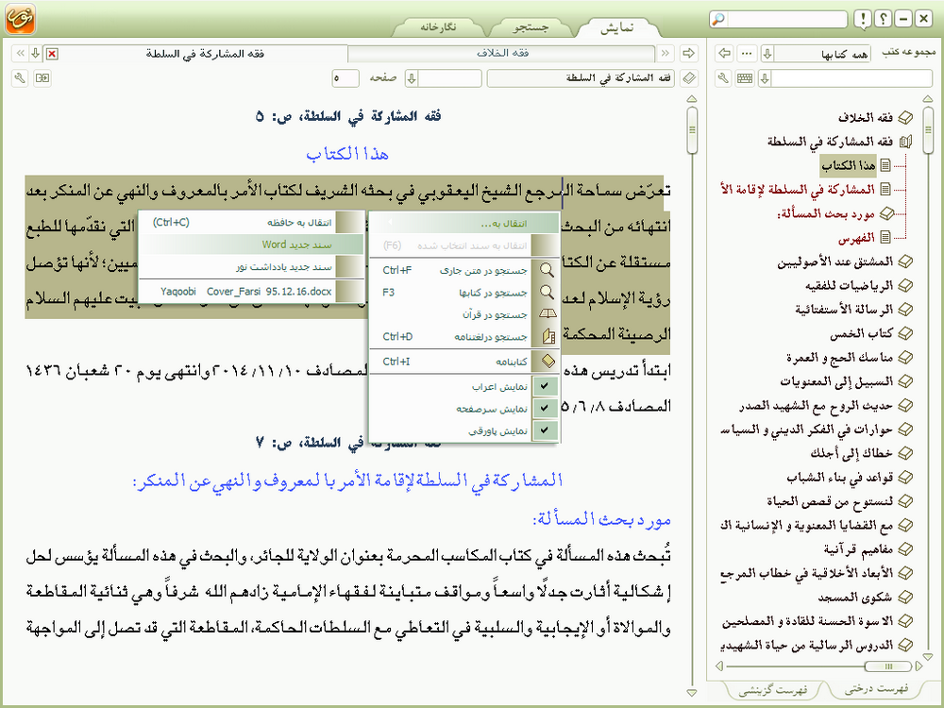
Task: Click the book list vertical scrollbar thumb
Action: pos(928,128)
